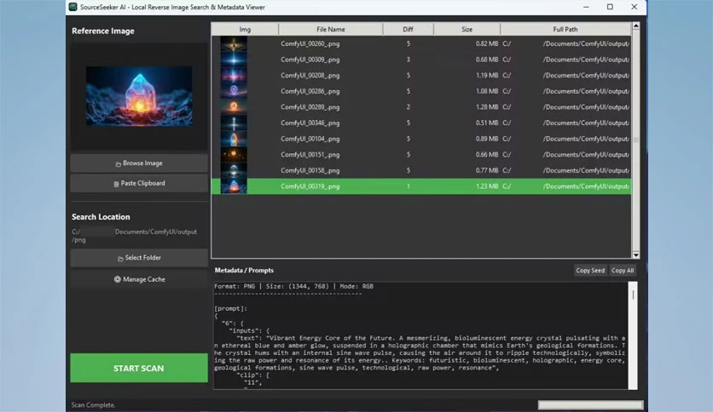Select thumbnail of ComfyUI_00346_.png
Image resolution: width=713 pixels, height=412 pixels.
click(234, 123)
